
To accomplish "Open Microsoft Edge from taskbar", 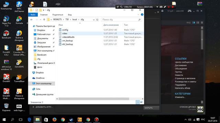I will pyautogui.click(x=29, y=120).
